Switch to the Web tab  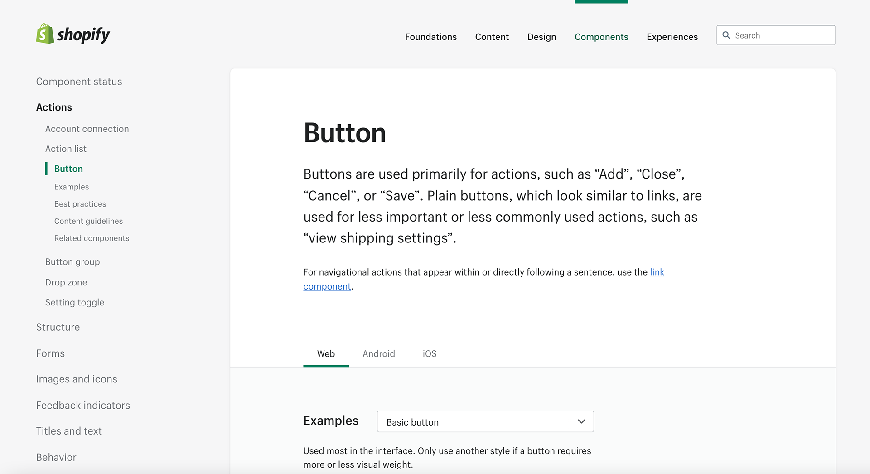[x=326, y=354]
